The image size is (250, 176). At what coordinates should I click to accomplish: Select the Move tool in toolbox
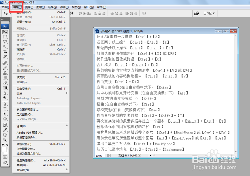click(x=5, y=32)
